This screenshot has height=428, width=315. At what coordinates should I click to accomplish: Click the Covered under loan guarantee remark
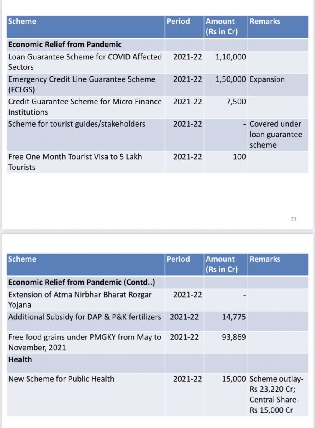276,134
